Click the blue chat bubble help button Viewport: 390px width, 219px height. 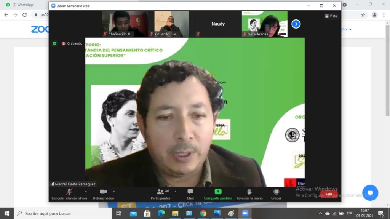click(370, 193)
